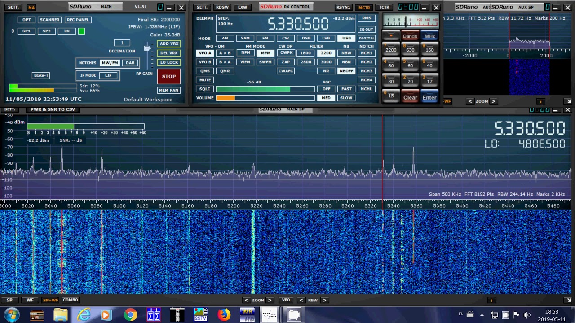Switch to the WF display tab

point(30,300)
